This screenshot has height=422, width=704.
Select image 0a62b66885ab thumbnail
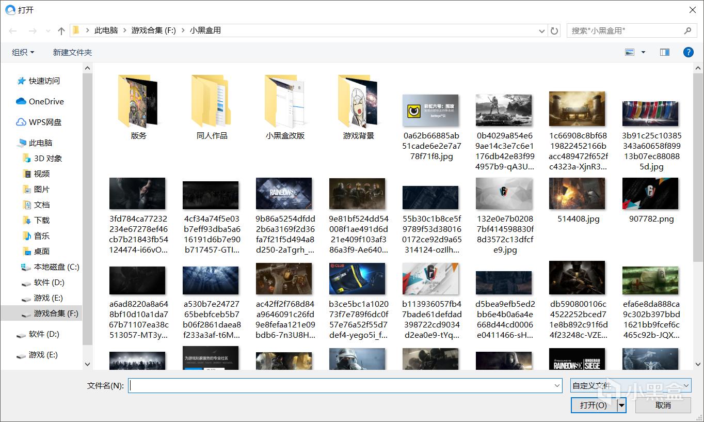pyautogui.click(x=430, y=111)
